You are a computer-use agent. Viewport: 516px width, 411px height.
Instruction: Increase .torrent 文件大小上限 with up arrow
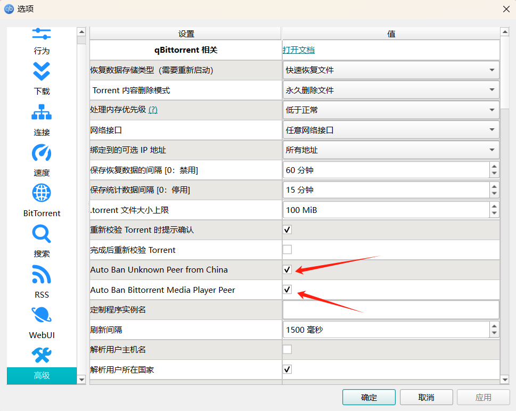494,207
